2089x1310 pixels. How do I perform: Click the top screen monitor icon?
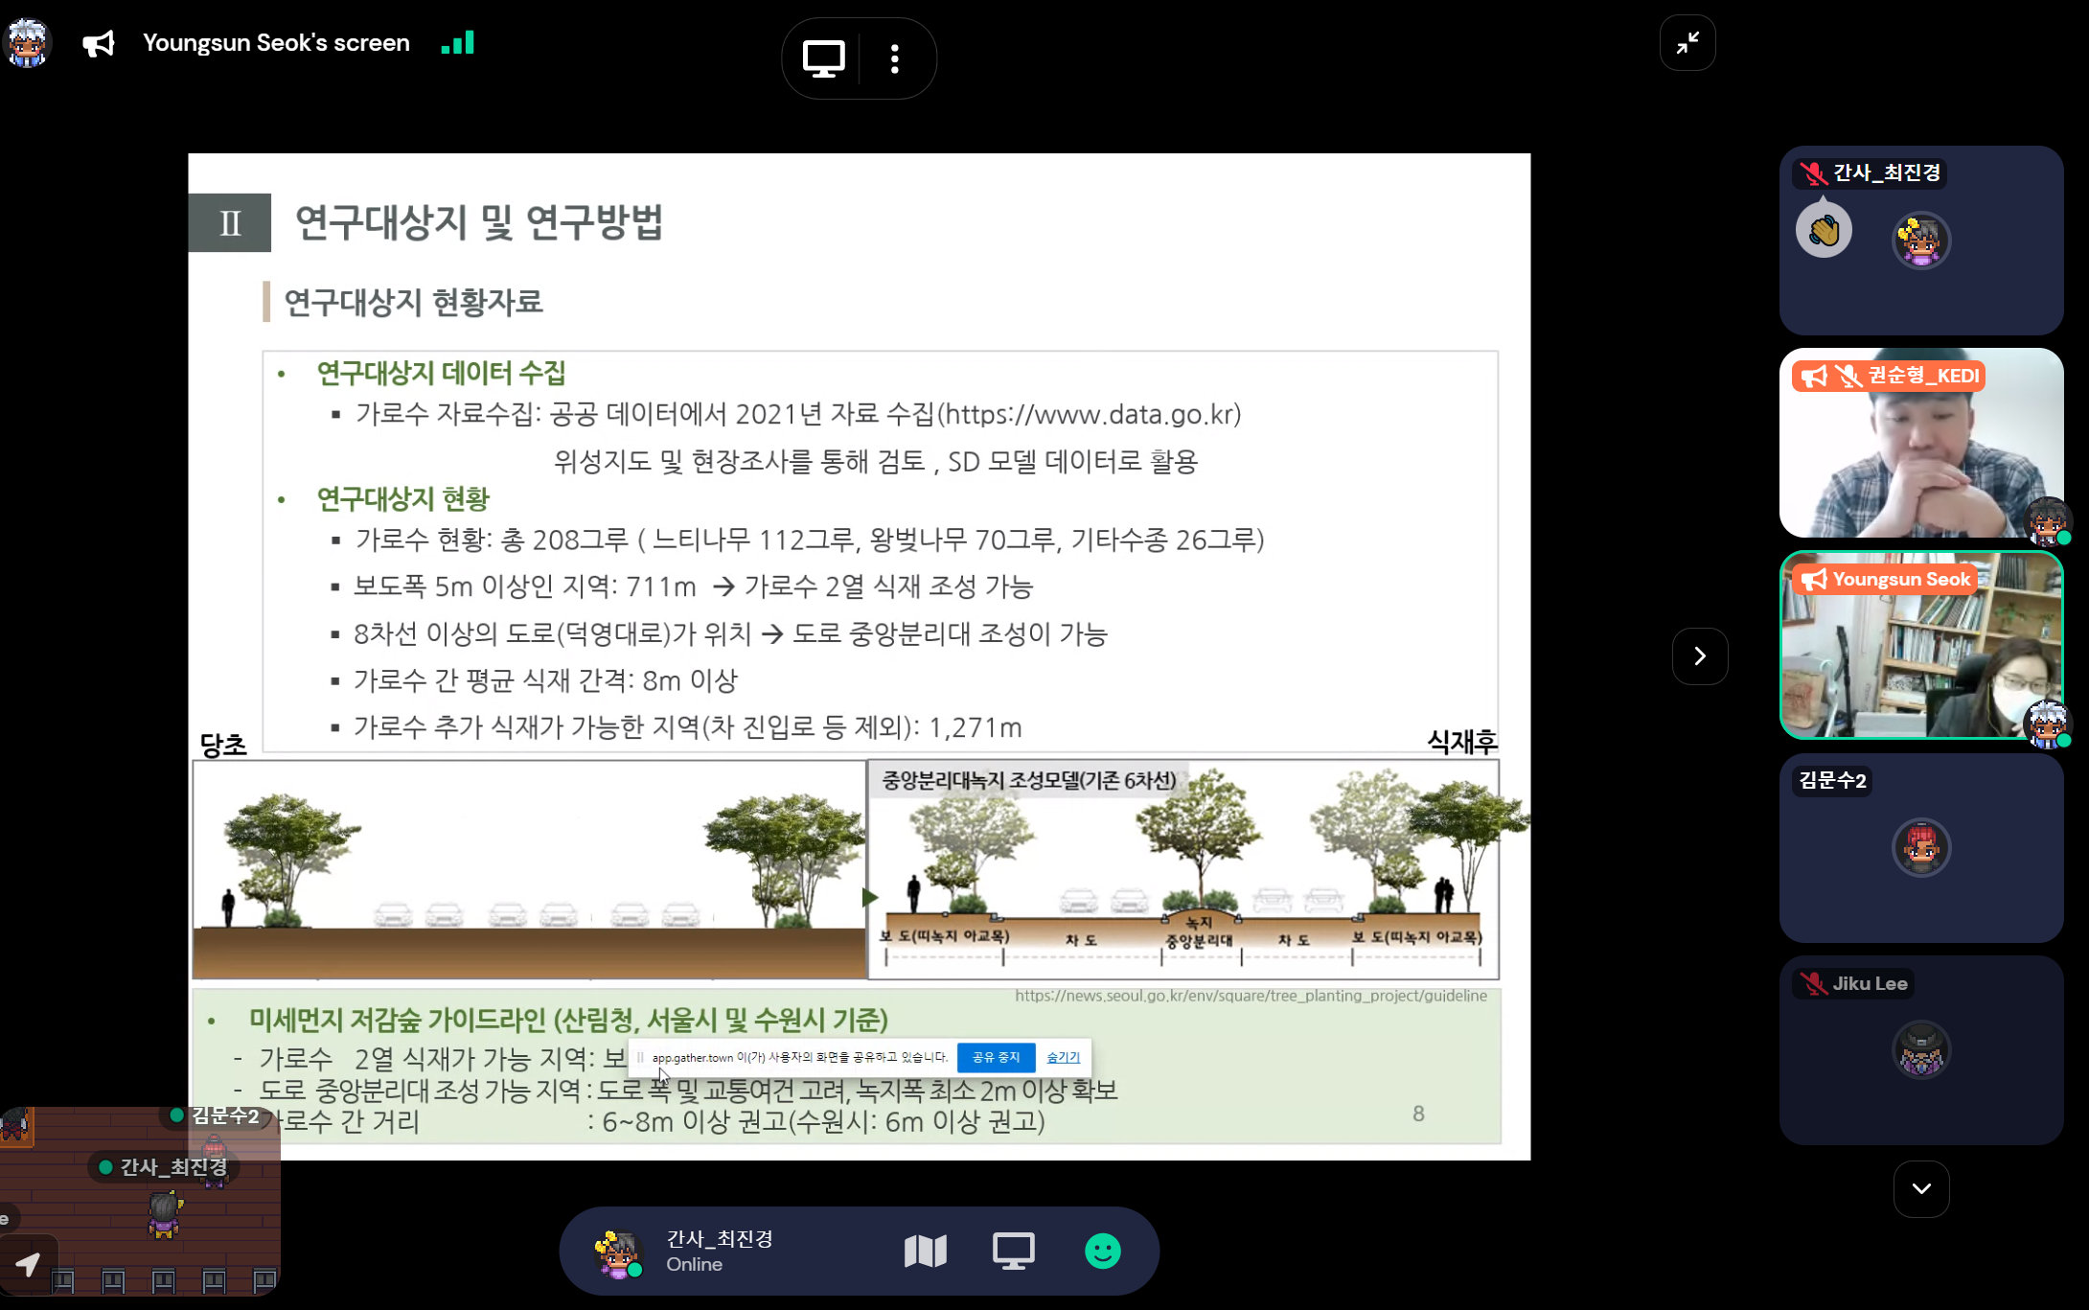pyautogui.click(x=823, y=58)
